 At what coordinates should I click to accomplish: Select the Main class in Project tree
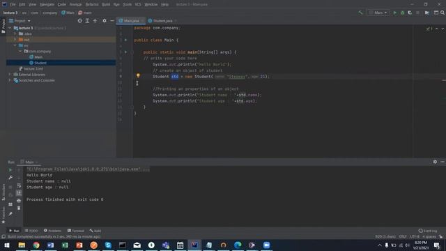(36, 57)
